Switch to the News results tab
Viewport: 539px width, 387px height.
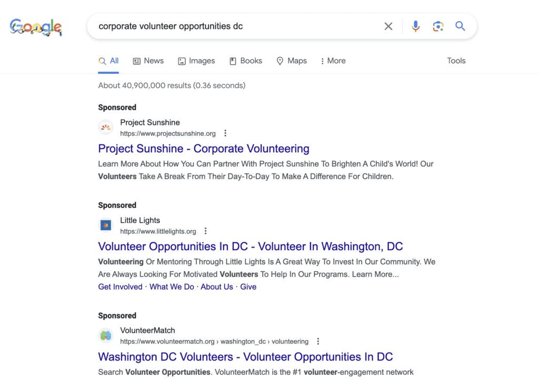[148, 61]
